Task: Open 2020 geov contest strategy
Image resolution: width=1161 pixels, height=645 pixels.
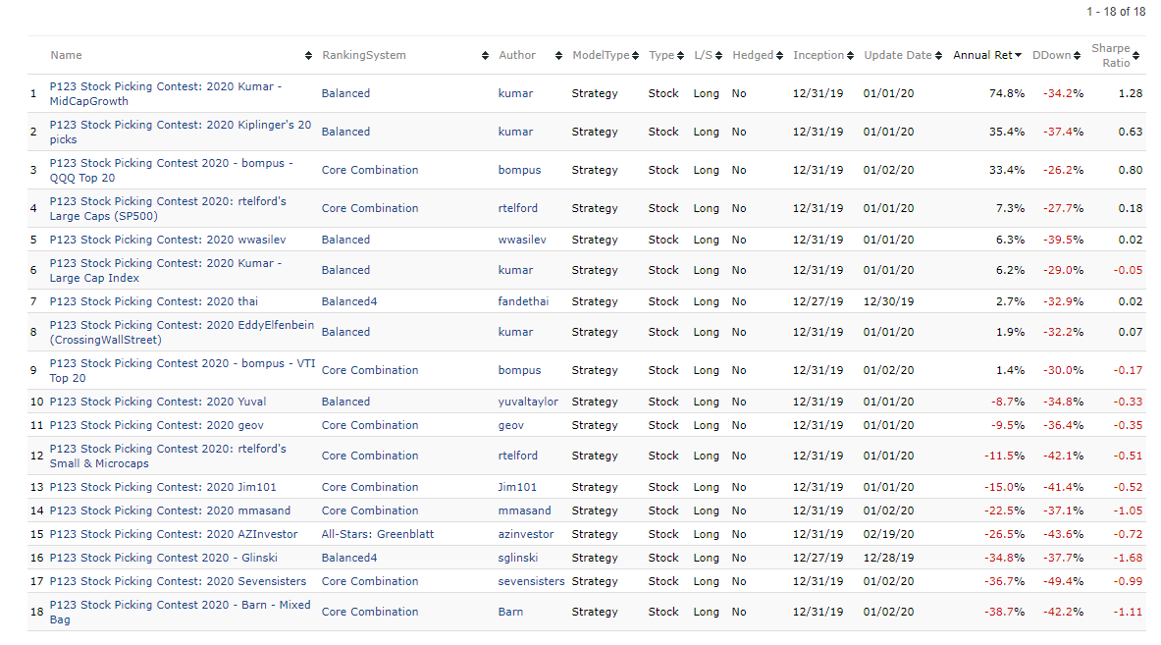Action: (x=156, y=425)
